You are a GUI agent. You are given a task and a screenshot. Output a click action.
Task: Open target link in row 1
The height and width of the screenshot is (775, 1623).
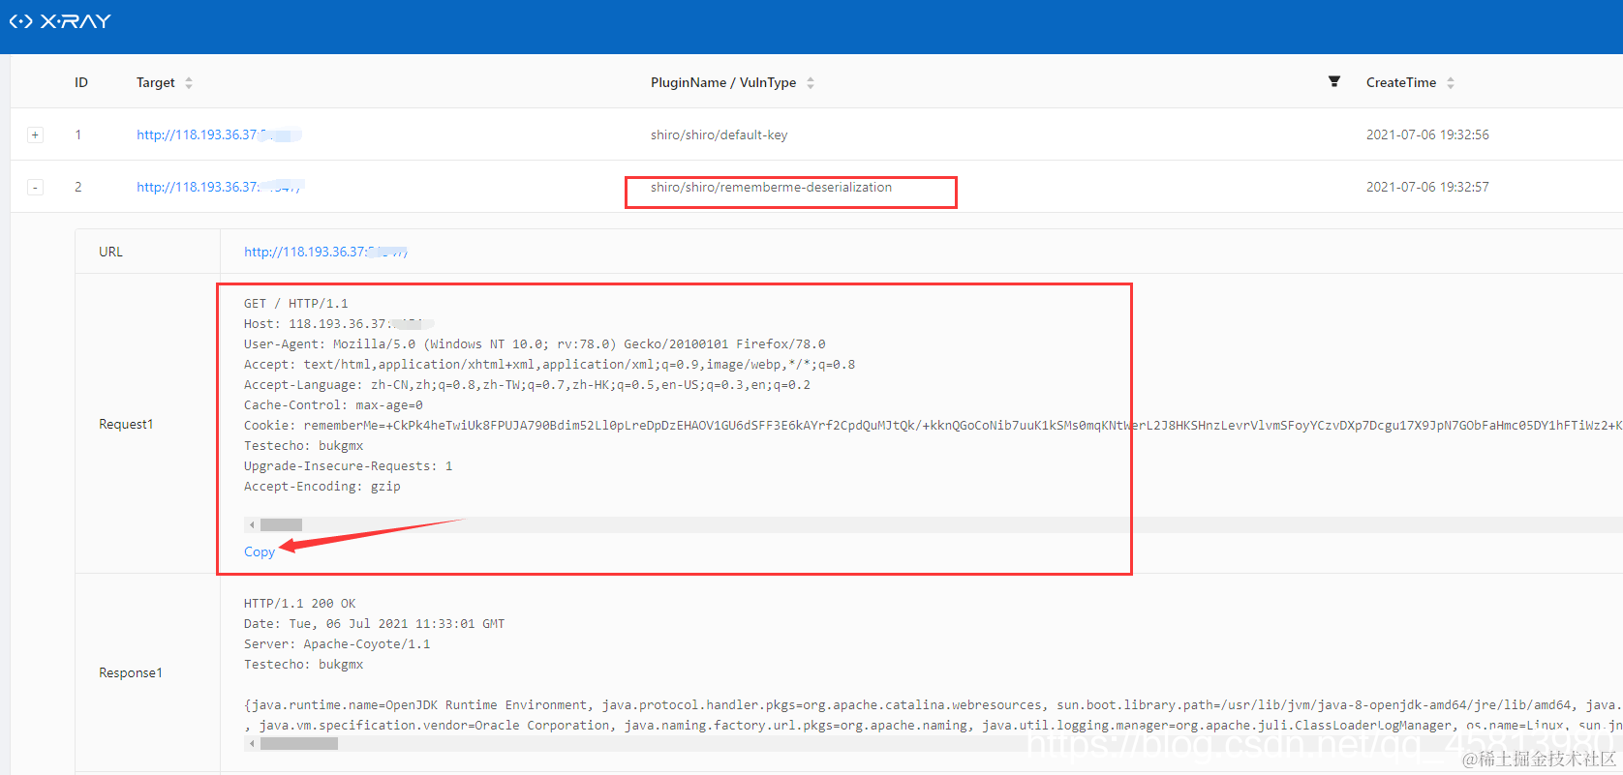(219, 134)
